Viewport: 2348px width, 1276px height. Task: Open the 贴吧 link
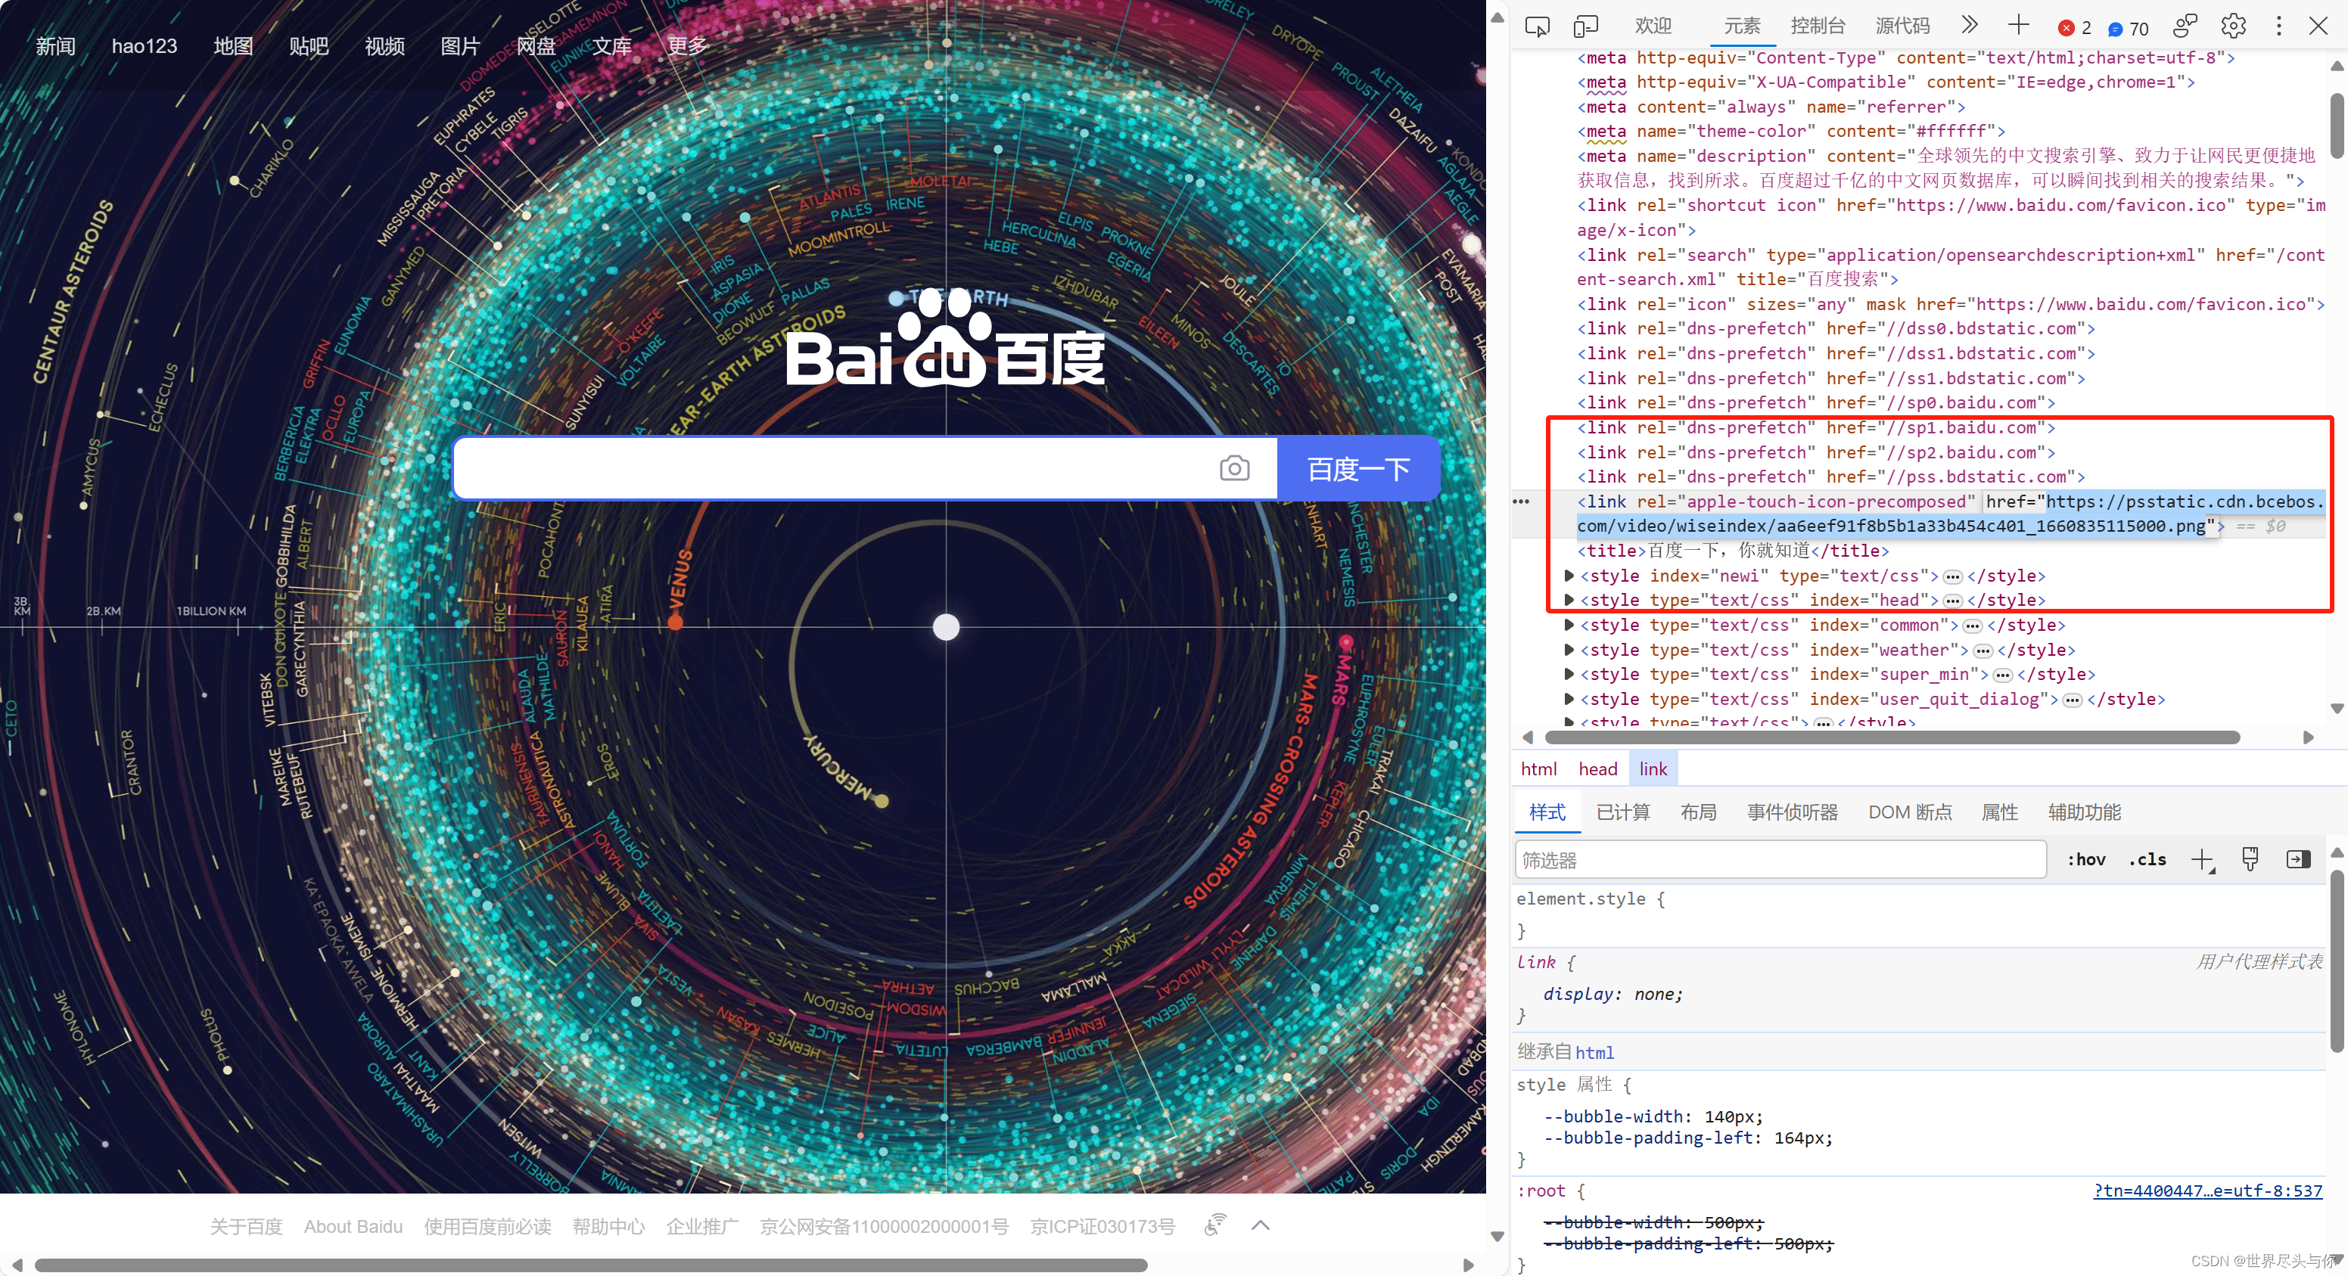point(308,45)
